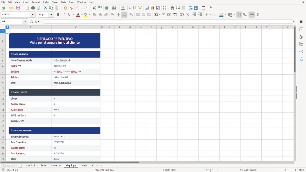The width and height of the screenshot is (306, 172).
Task: Toggle Align Right
Action: click(106, 15)
